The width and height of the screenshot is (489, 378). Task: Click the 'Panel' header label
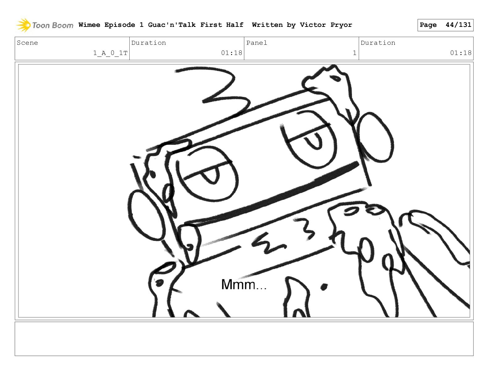click(x=257, y=43)
